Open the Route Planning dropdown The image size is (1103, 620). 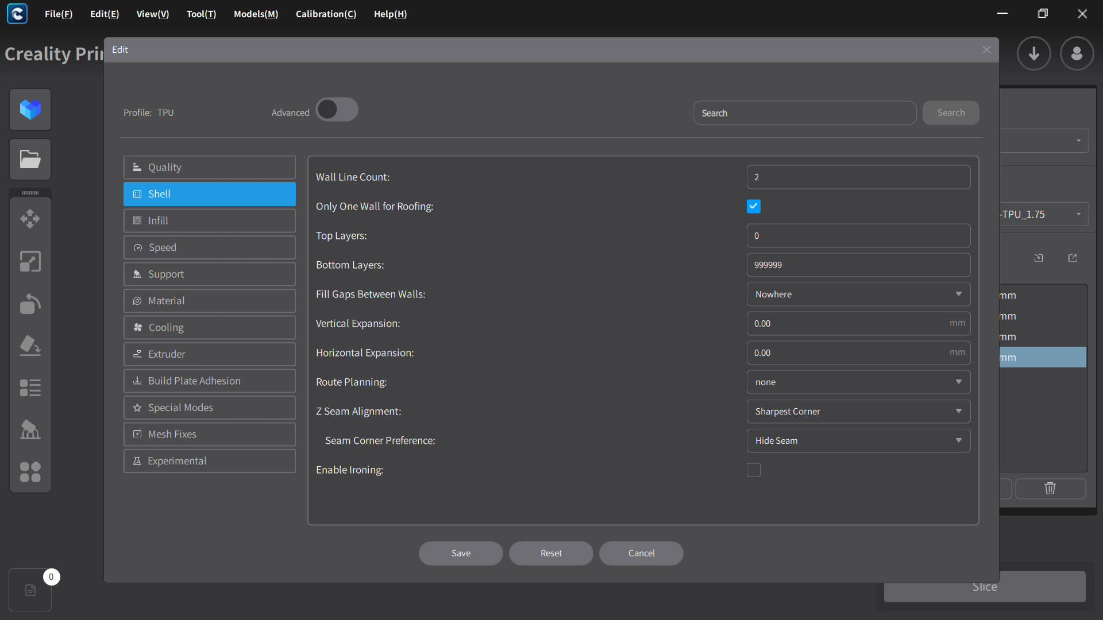pos(858,382)
